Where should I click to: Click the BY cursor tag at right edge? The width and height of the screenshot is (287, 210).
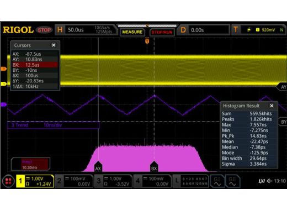pos(283,122)
